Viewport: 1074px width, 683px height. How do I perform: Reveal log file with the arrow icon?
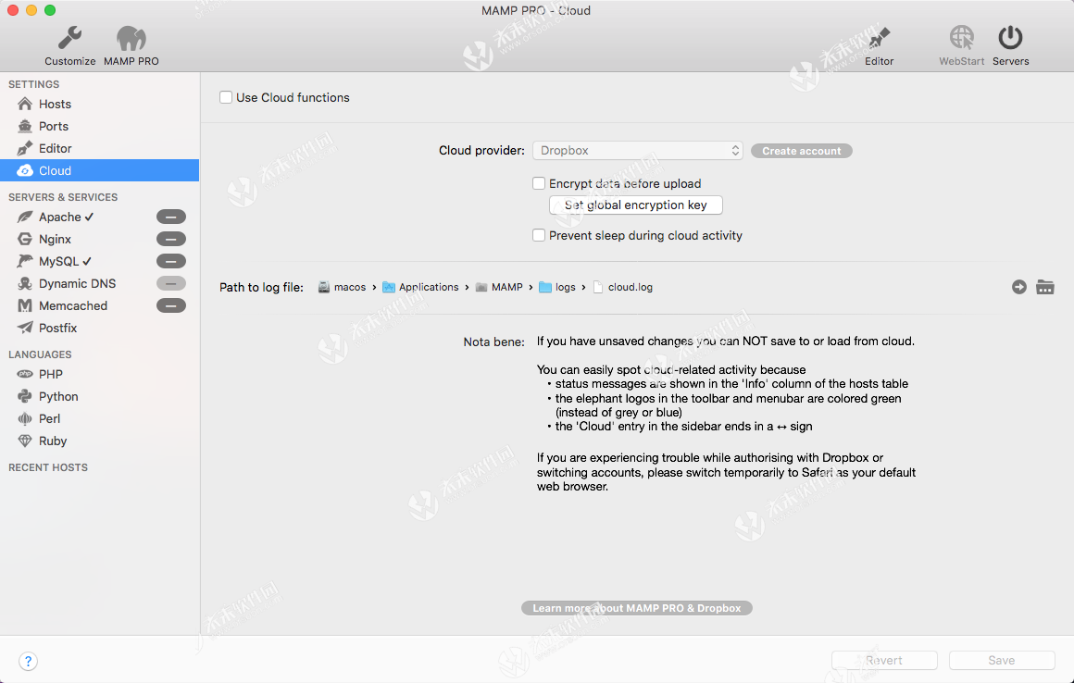(x=1019, y=287)
